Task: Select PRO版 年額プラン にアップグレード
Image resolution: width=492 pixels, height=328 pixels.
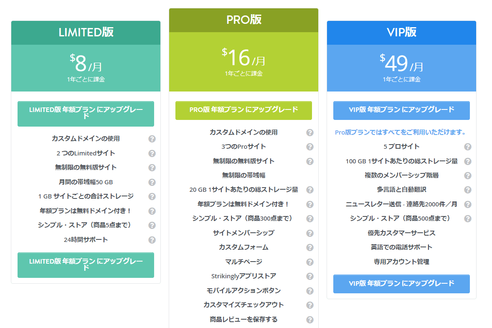Action: pyautogui.click(x=243, y=110)
